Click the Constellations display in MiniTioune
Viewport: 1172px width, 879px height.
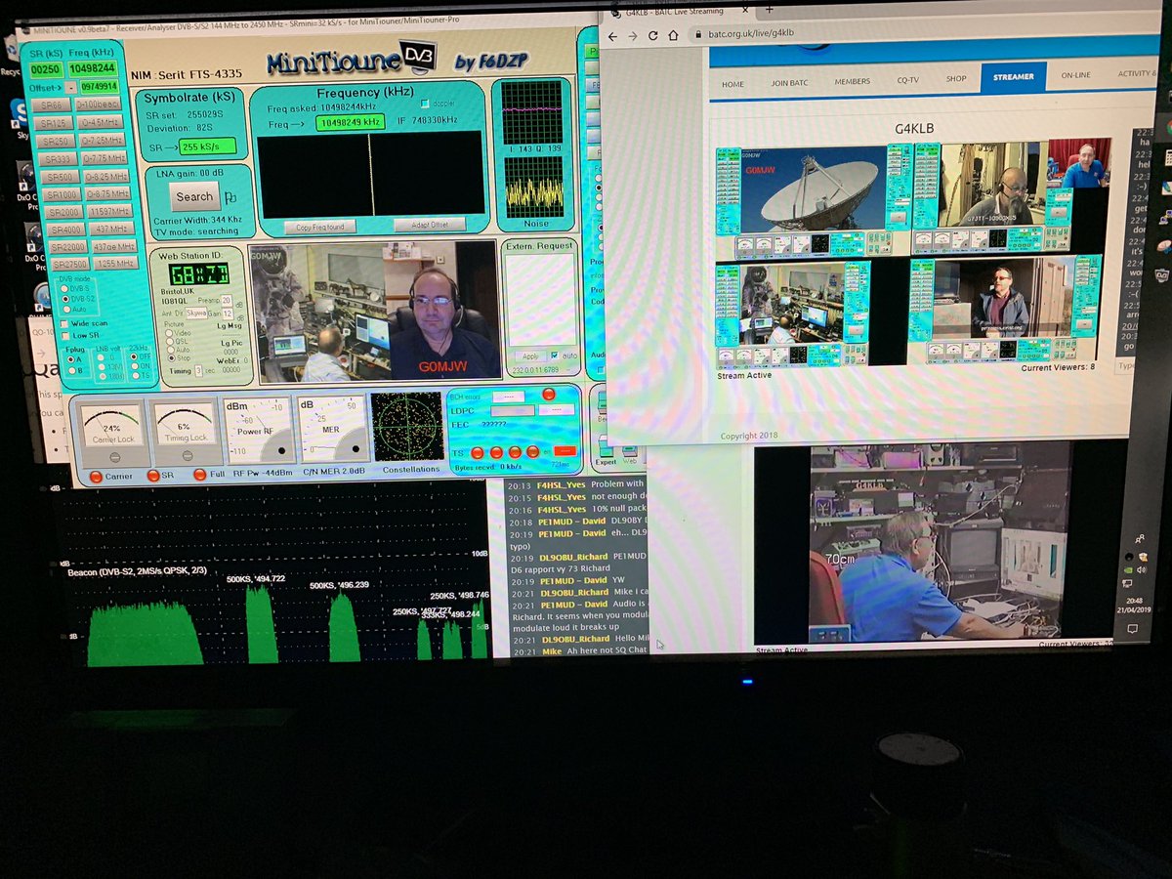[407, 427]
